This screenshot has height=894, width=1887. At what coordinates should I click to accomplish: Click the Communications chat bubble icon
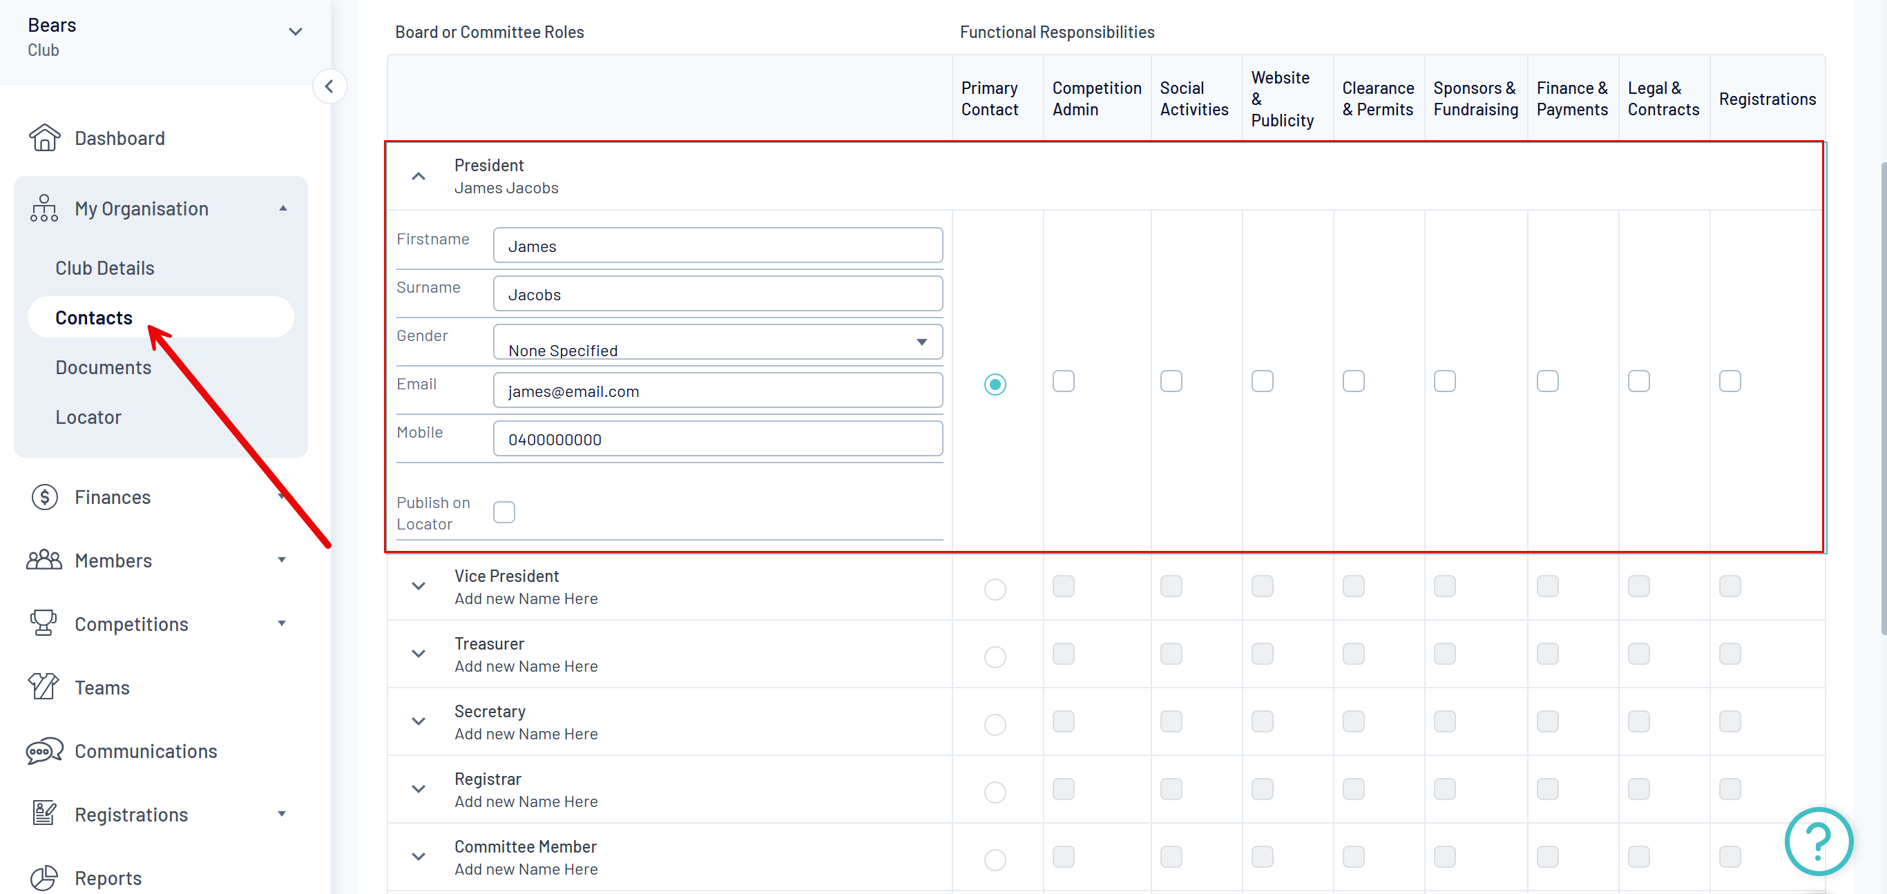coord(44,750)
